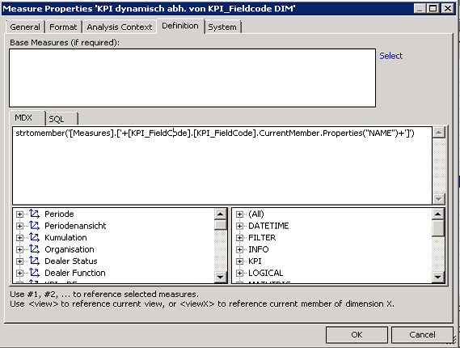The height and width of the screenshot is (348, 460).
Task: Click the Dealer Function dimension icon
Action: coord(34,273)
